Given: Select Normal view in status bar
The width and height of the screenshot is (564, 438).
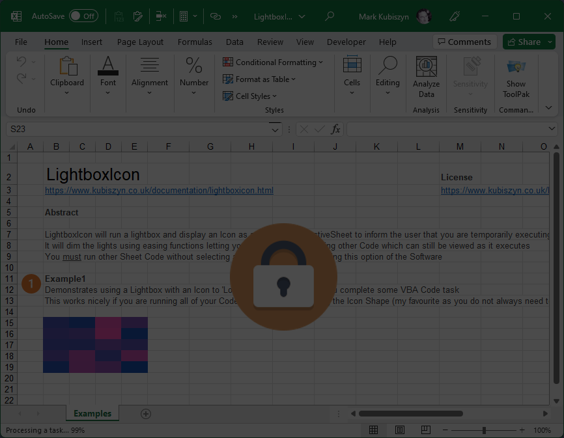Looking at the screenshot, I should (373, 430).
